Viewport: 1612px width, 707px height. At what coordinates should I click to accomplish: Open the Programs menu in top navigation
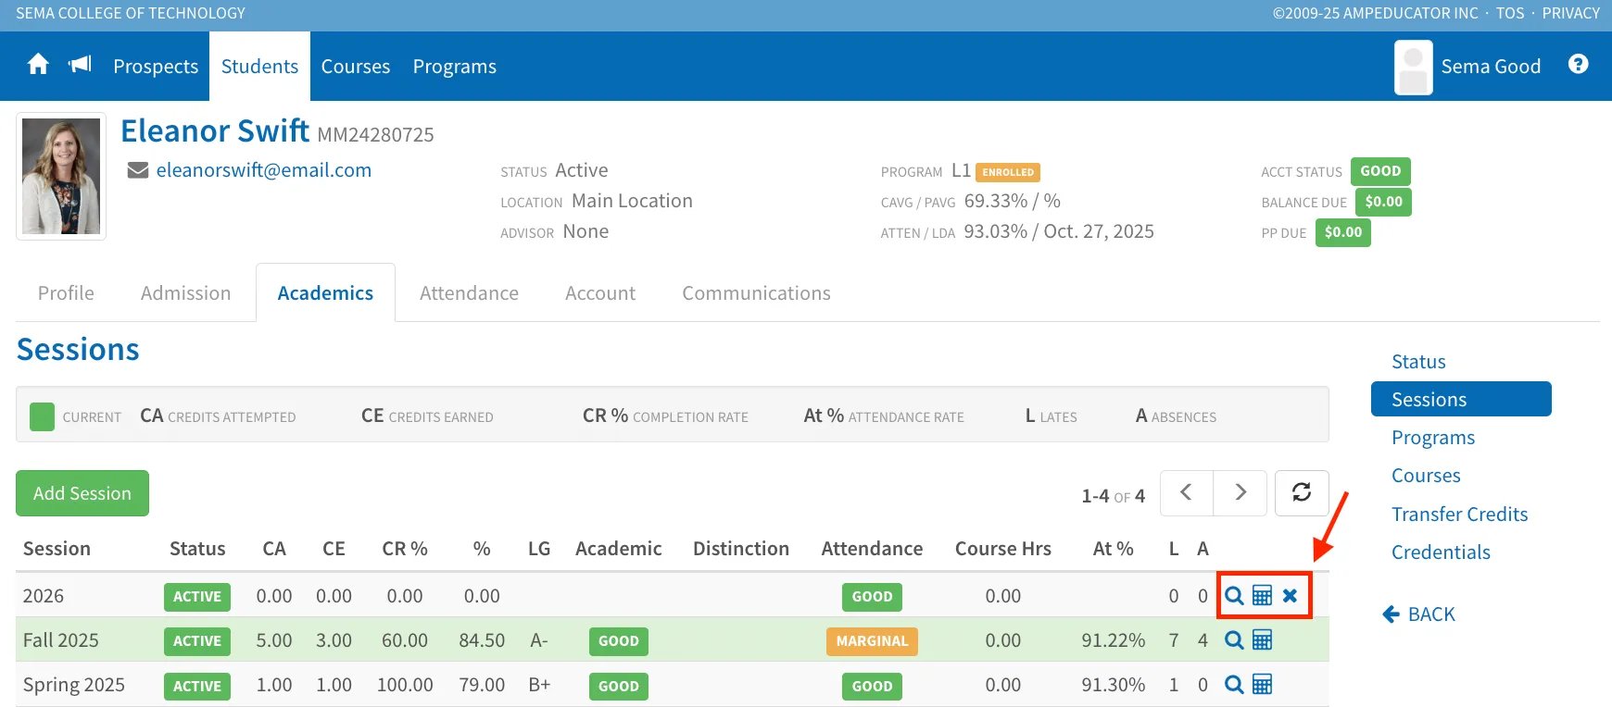[x=455, y=67]
